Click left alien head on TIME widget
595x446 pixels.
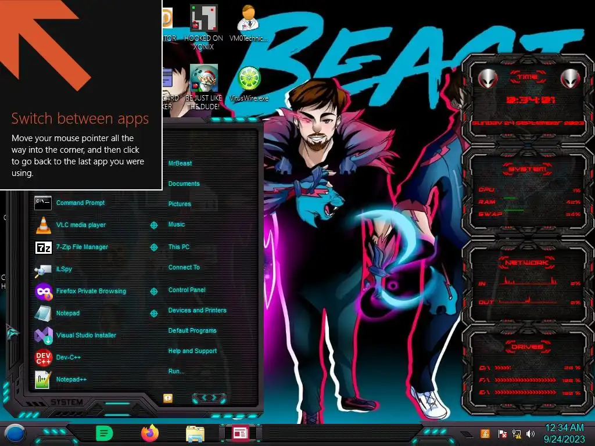tap(488, 78)
